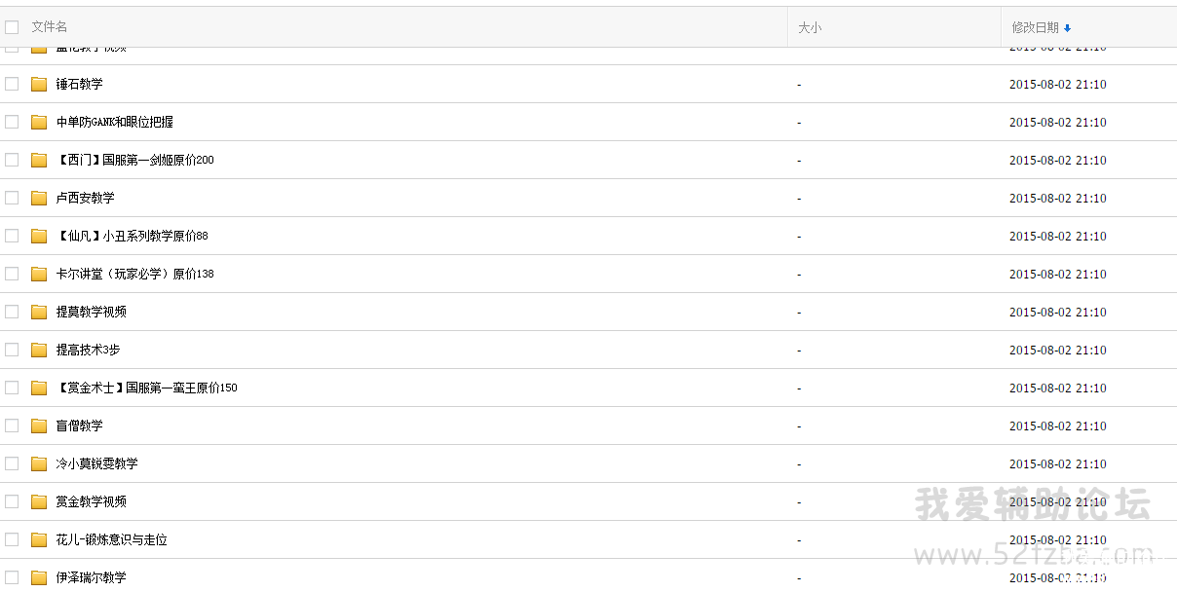Click the folder icon for 盲僧教学
Screen dimensions: 1177x592
coord(39,425)
